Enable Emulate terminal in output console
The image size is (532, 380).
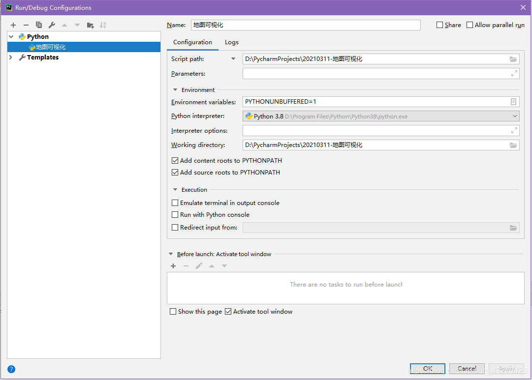[x=175, y=203]
